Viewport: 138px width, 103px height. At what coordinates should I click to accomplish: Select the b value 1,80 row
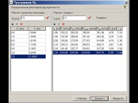coord(56,33)
